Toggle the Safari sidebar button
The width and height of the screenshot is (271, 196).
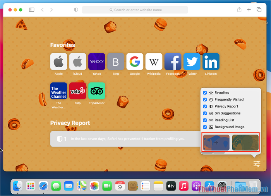point(31,10)
